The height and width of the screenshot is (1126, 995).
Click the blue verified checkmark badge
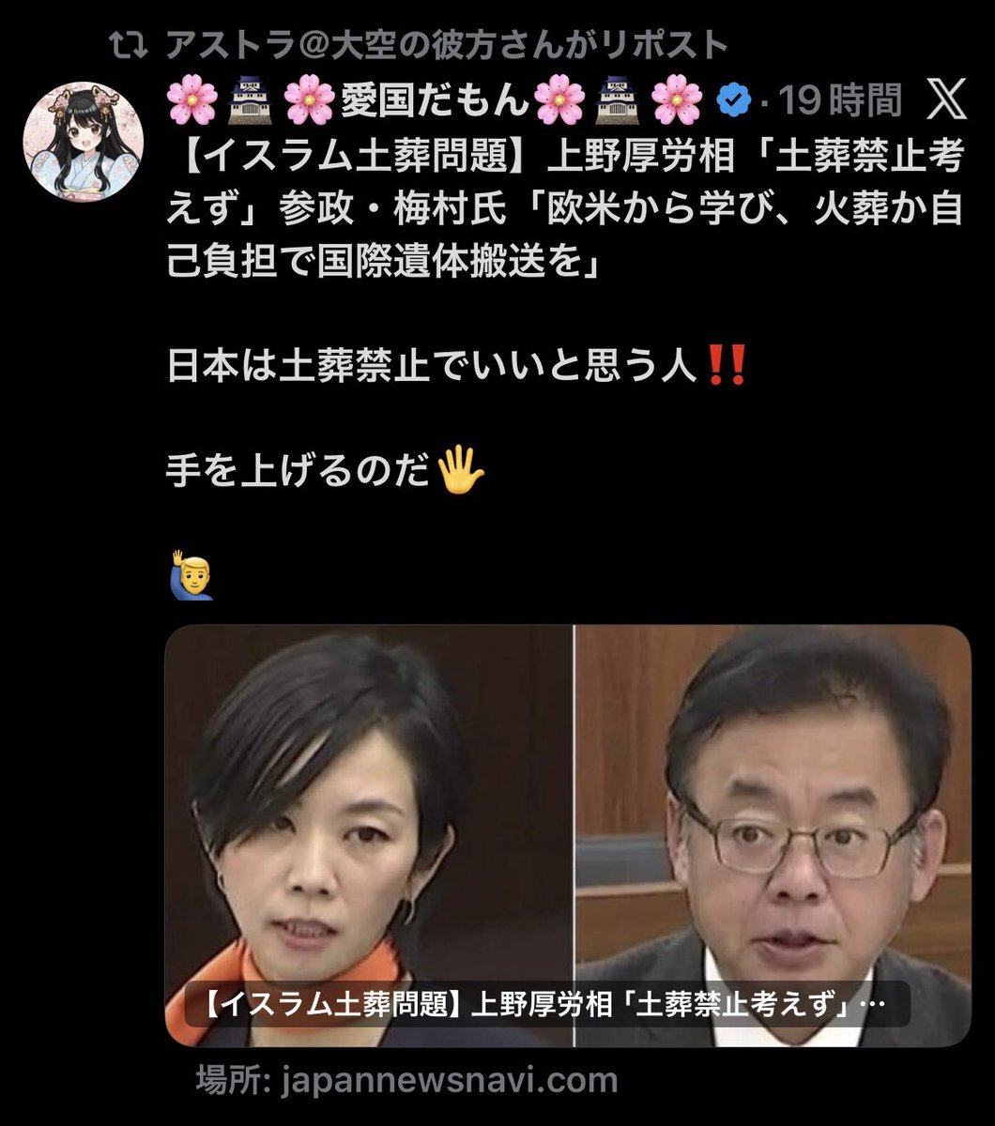click(x=734, y=99)
